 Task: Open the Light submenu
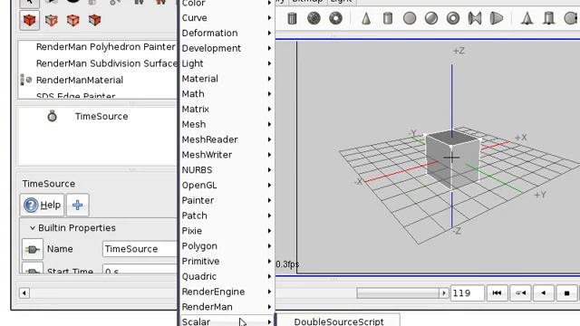pos(227,63)
